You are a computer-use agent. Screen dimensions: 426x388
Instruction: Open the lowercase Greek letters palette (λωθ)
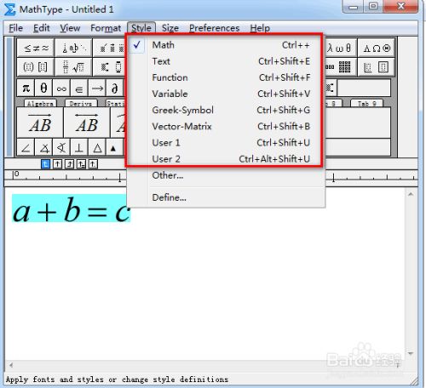coord(340,48)
